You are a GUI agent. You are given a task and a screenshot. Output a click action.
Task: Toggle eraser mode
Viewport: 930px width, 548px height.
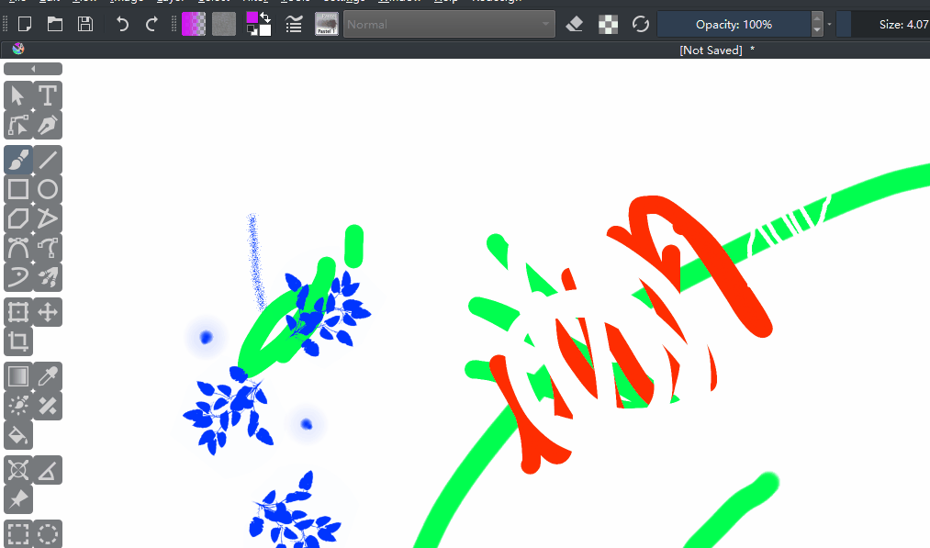574,24
